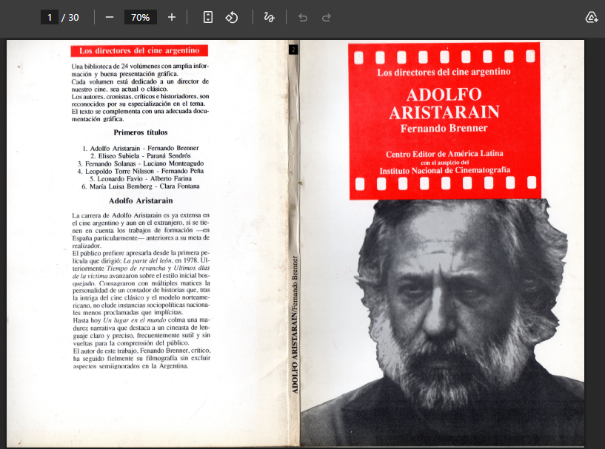
Task: Click 'Instituto Nacional de Cinematografía' on cover
Action: click(x=444, y=170)
